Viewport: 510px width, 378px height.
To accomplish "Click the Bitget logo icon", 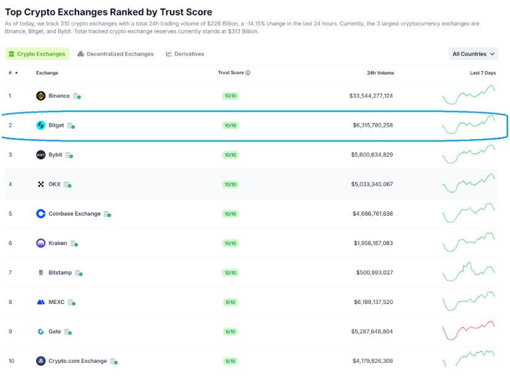I will (x=41, y=126).
